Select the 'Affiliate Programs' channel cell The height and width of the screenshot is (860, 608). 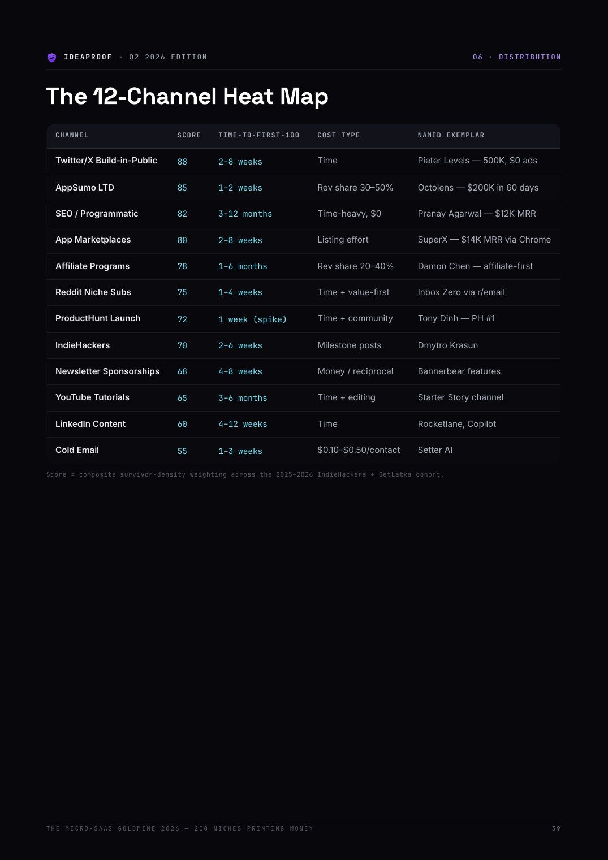(93, 266)
